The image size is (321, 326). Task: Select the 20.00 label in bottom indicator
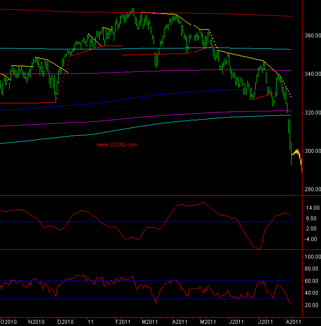(312, 305)
